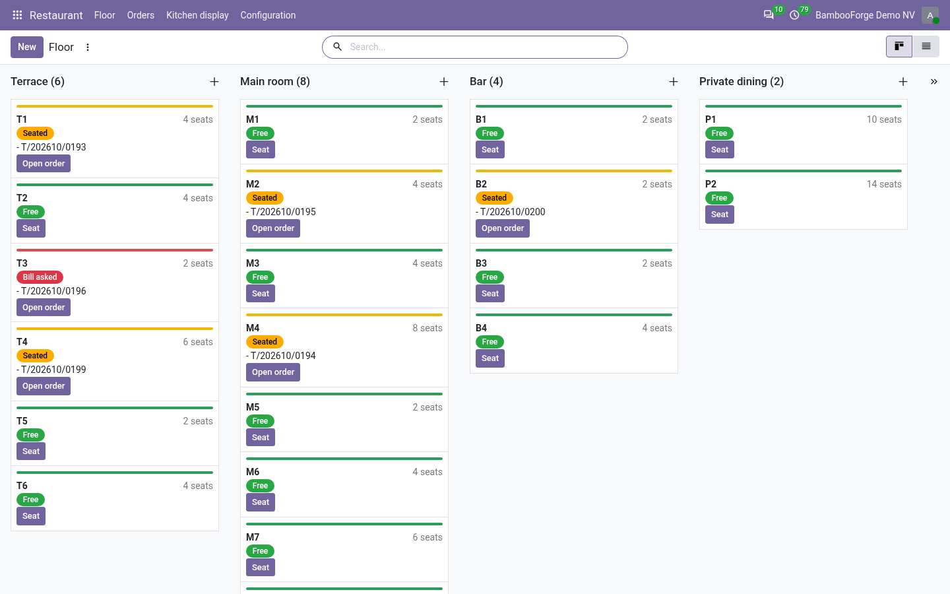Click order number T/202610/0195
The image size is (950, 594).
tap(283, 212)
